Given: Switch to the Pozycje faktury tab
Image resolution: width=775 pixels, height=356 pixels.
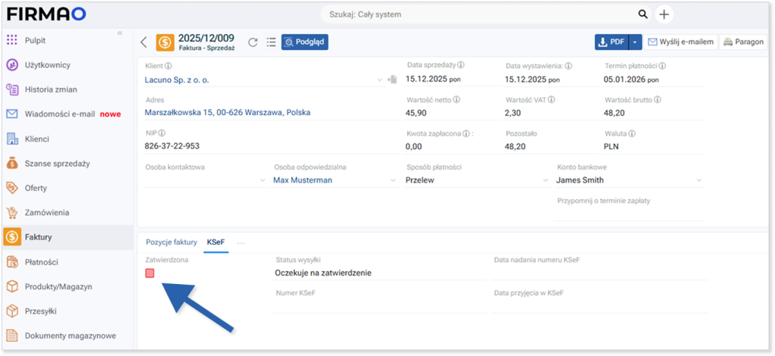Looking at the screenshot, I should tap(171, 242).
